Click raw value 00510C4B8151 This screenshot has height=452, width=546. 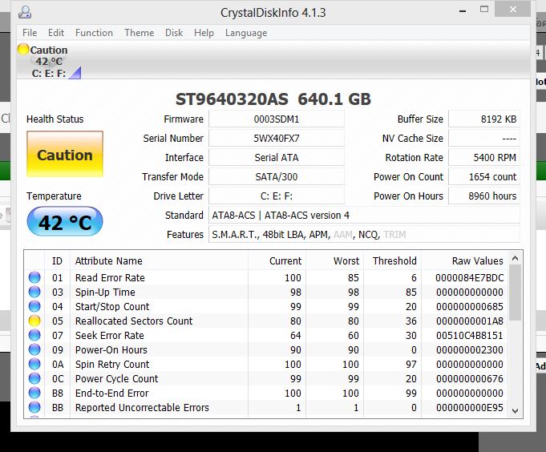pos(469,335)
